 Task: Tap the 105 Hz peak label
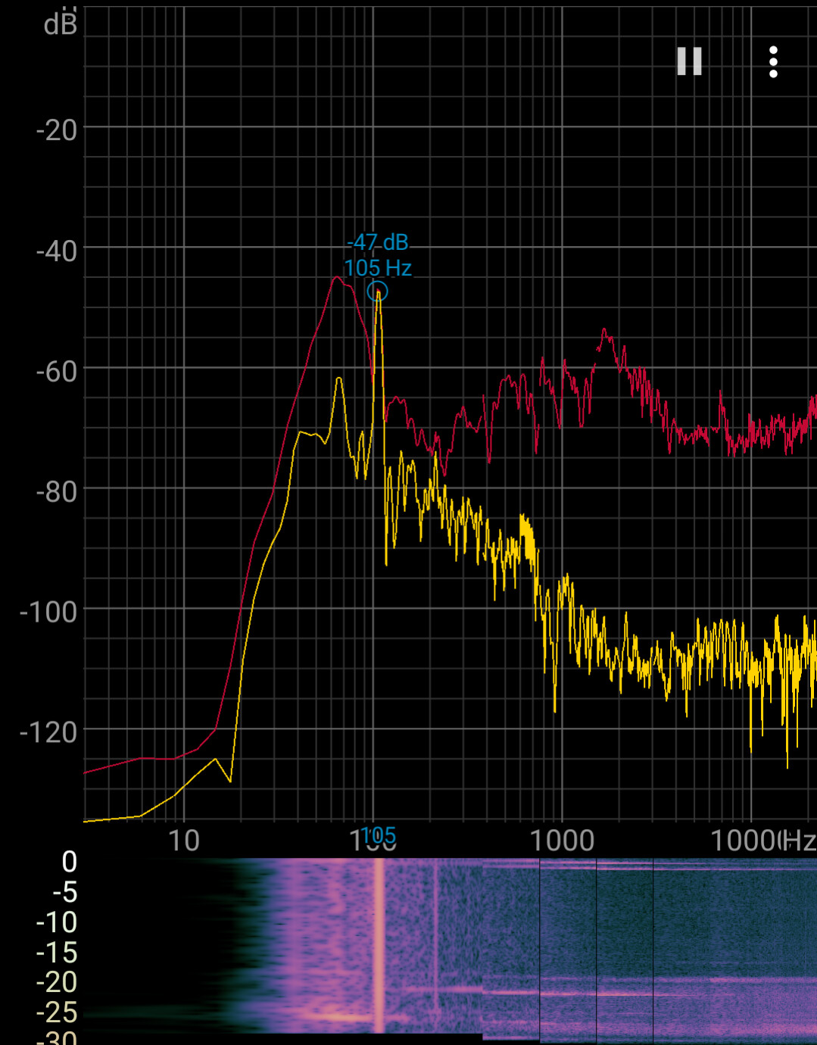[377, 268]
